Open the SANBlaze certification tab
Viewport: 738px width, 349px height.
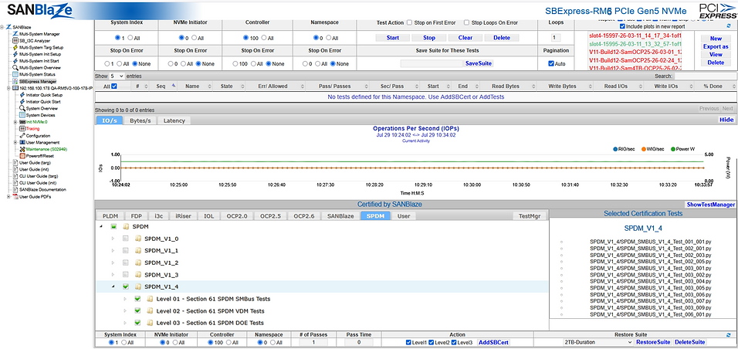[x=340, y=216]
